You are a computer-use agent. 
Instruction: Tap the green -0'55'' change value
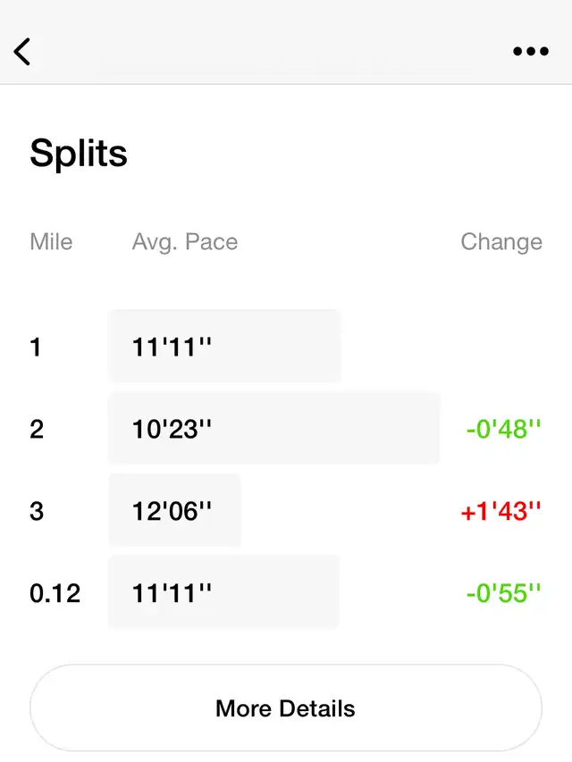(x=503, y=593)
